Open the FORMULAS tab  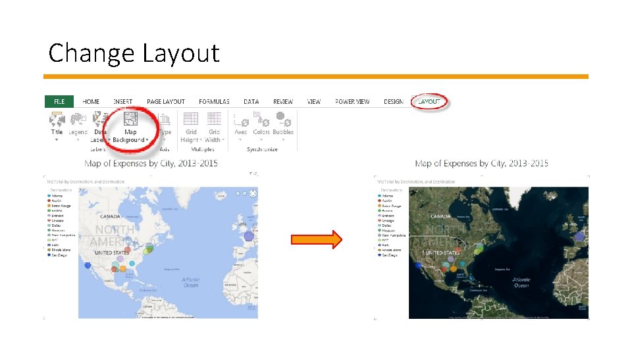click(x=214, y=101)
